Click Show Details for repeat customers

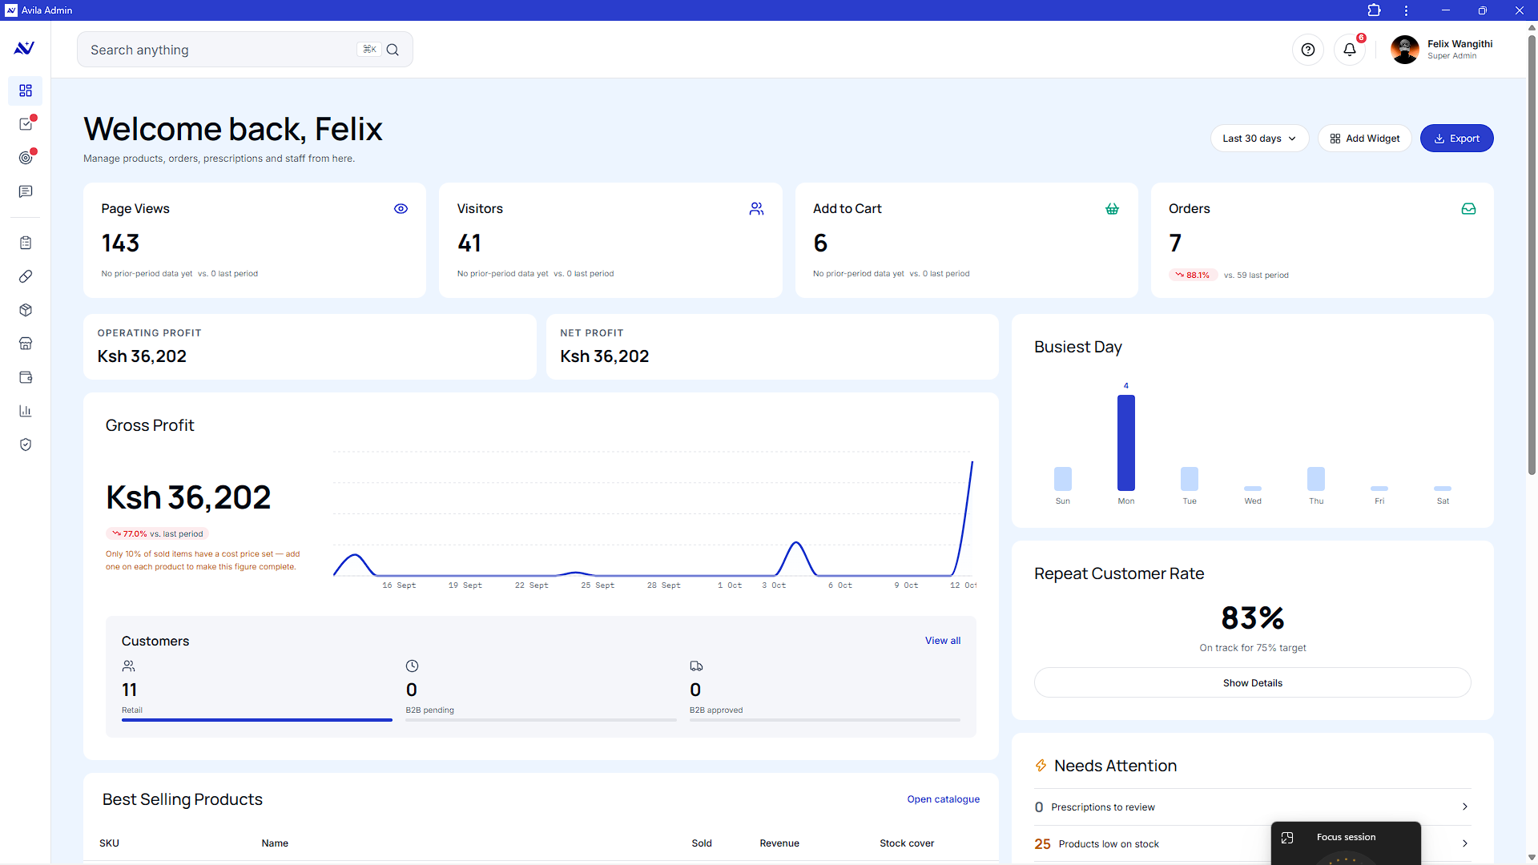click(1252, 683)
